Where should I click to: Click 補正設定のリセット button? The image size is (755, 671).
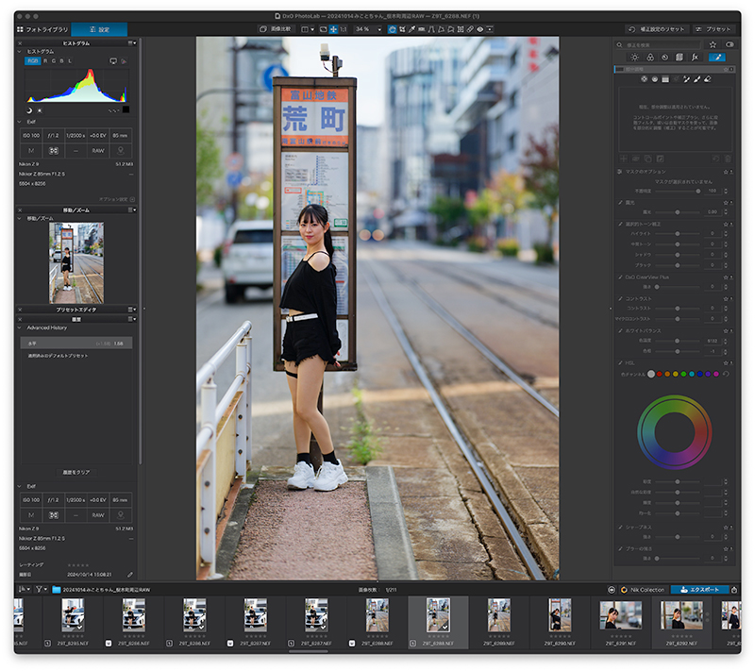coord(657,29)
